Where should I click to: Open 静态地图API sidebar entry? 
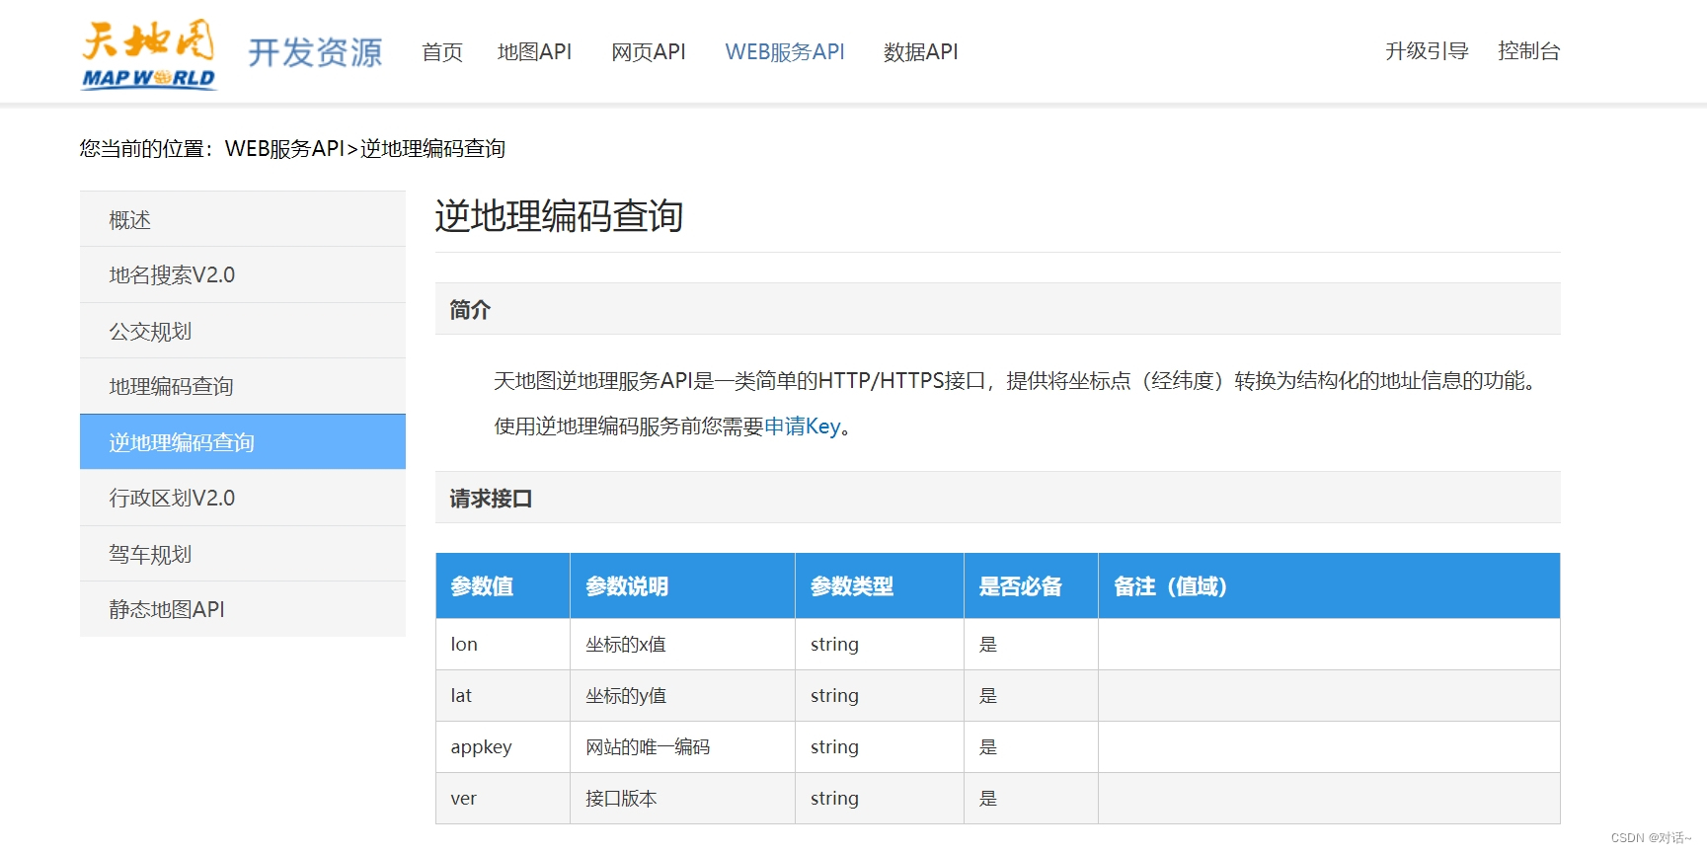pyautogui.click(x=243, y=609)
